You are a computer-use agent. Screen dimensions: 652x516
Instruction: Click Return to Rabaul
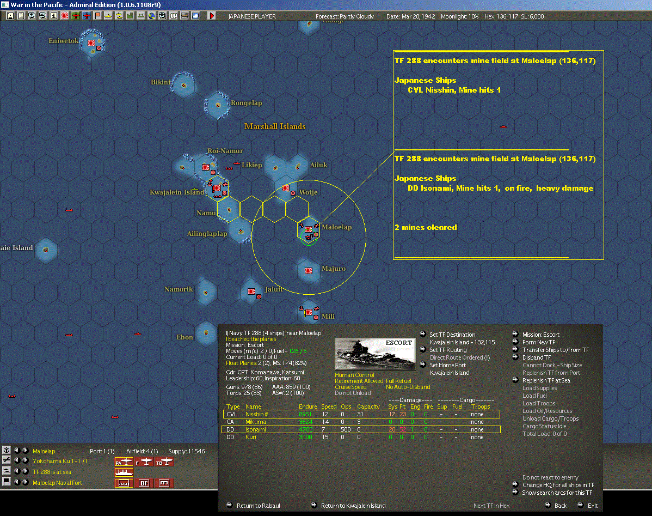(258, 506)
